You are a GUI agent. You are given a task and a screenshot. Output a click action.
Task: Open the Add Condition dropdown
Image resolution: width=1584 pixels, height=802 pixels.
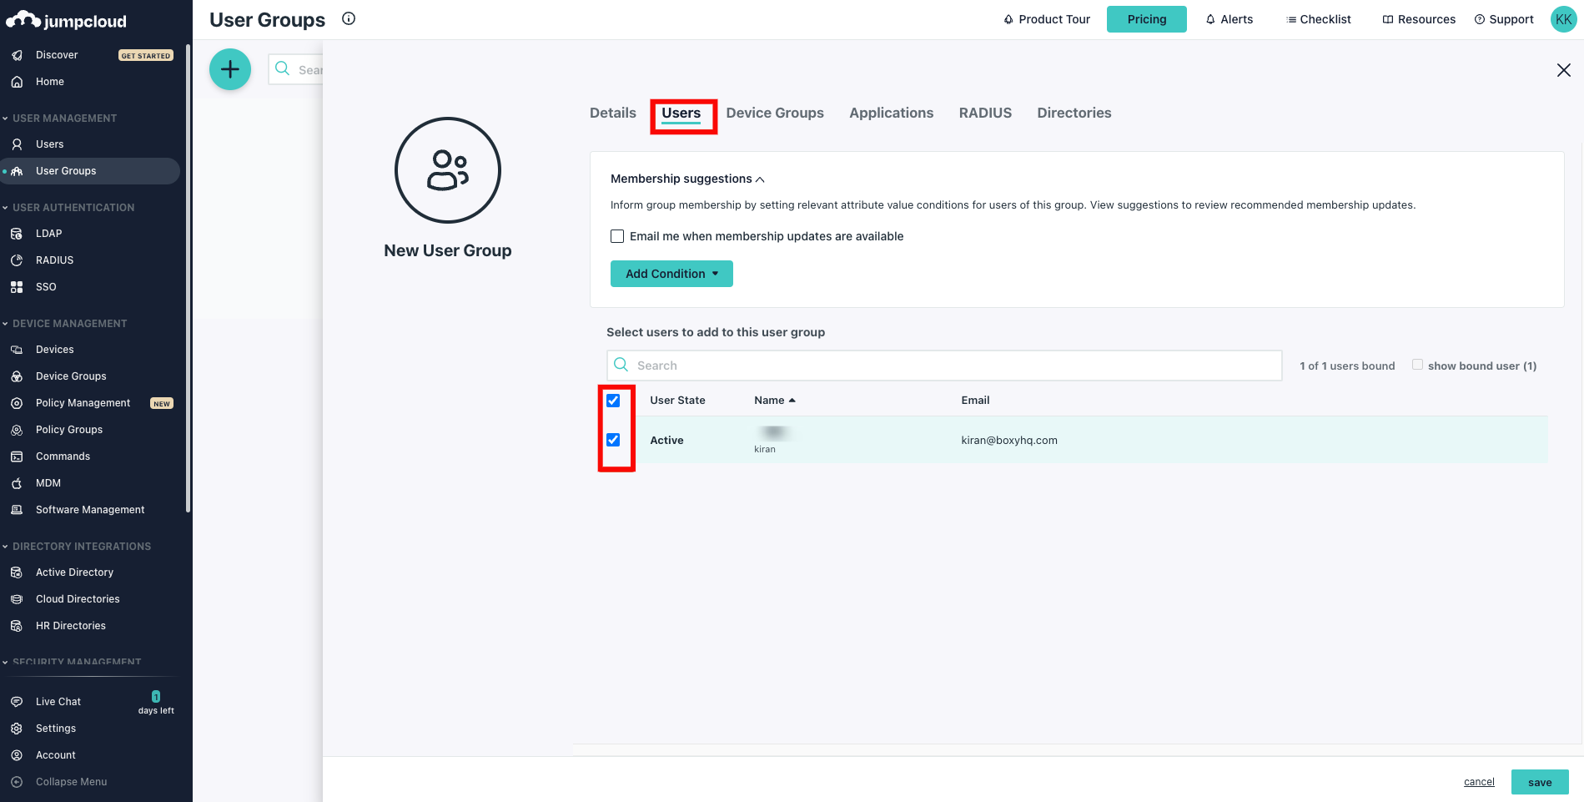point(671,274)
